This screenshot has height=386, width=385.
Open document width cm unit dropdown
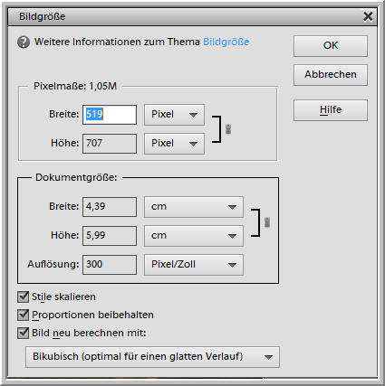point(194,207)
